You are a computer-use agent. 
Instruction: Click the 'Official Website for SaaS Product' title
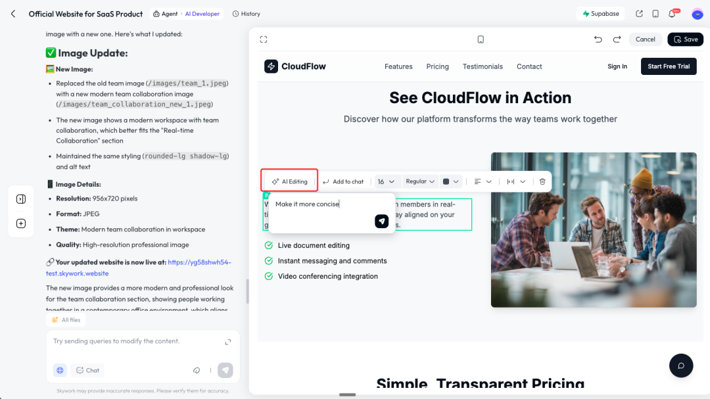click(x=85, y=14)
